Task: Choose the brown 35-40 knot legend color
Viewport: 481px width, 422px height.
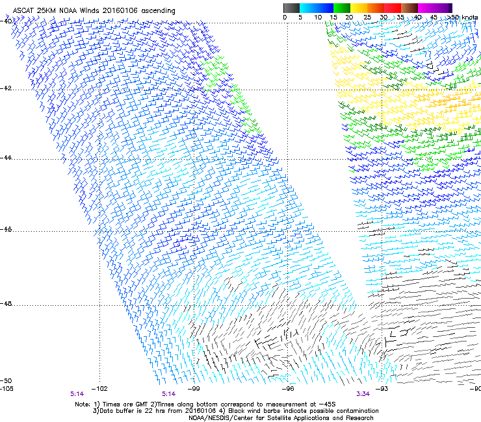Action: pyautogui.click(x=409, y=8)
